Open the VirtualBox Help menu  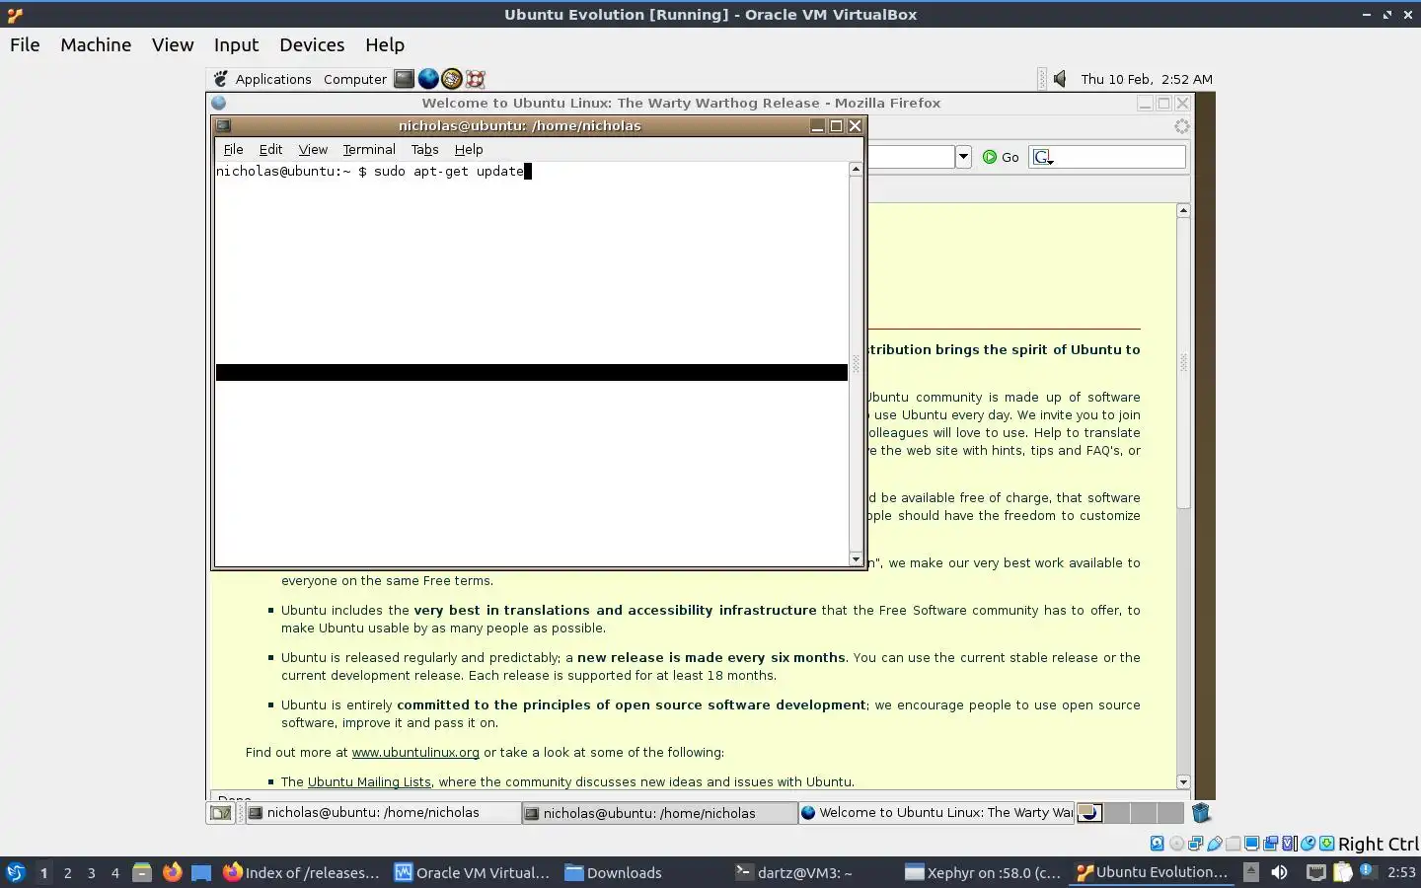click(385, 44)
